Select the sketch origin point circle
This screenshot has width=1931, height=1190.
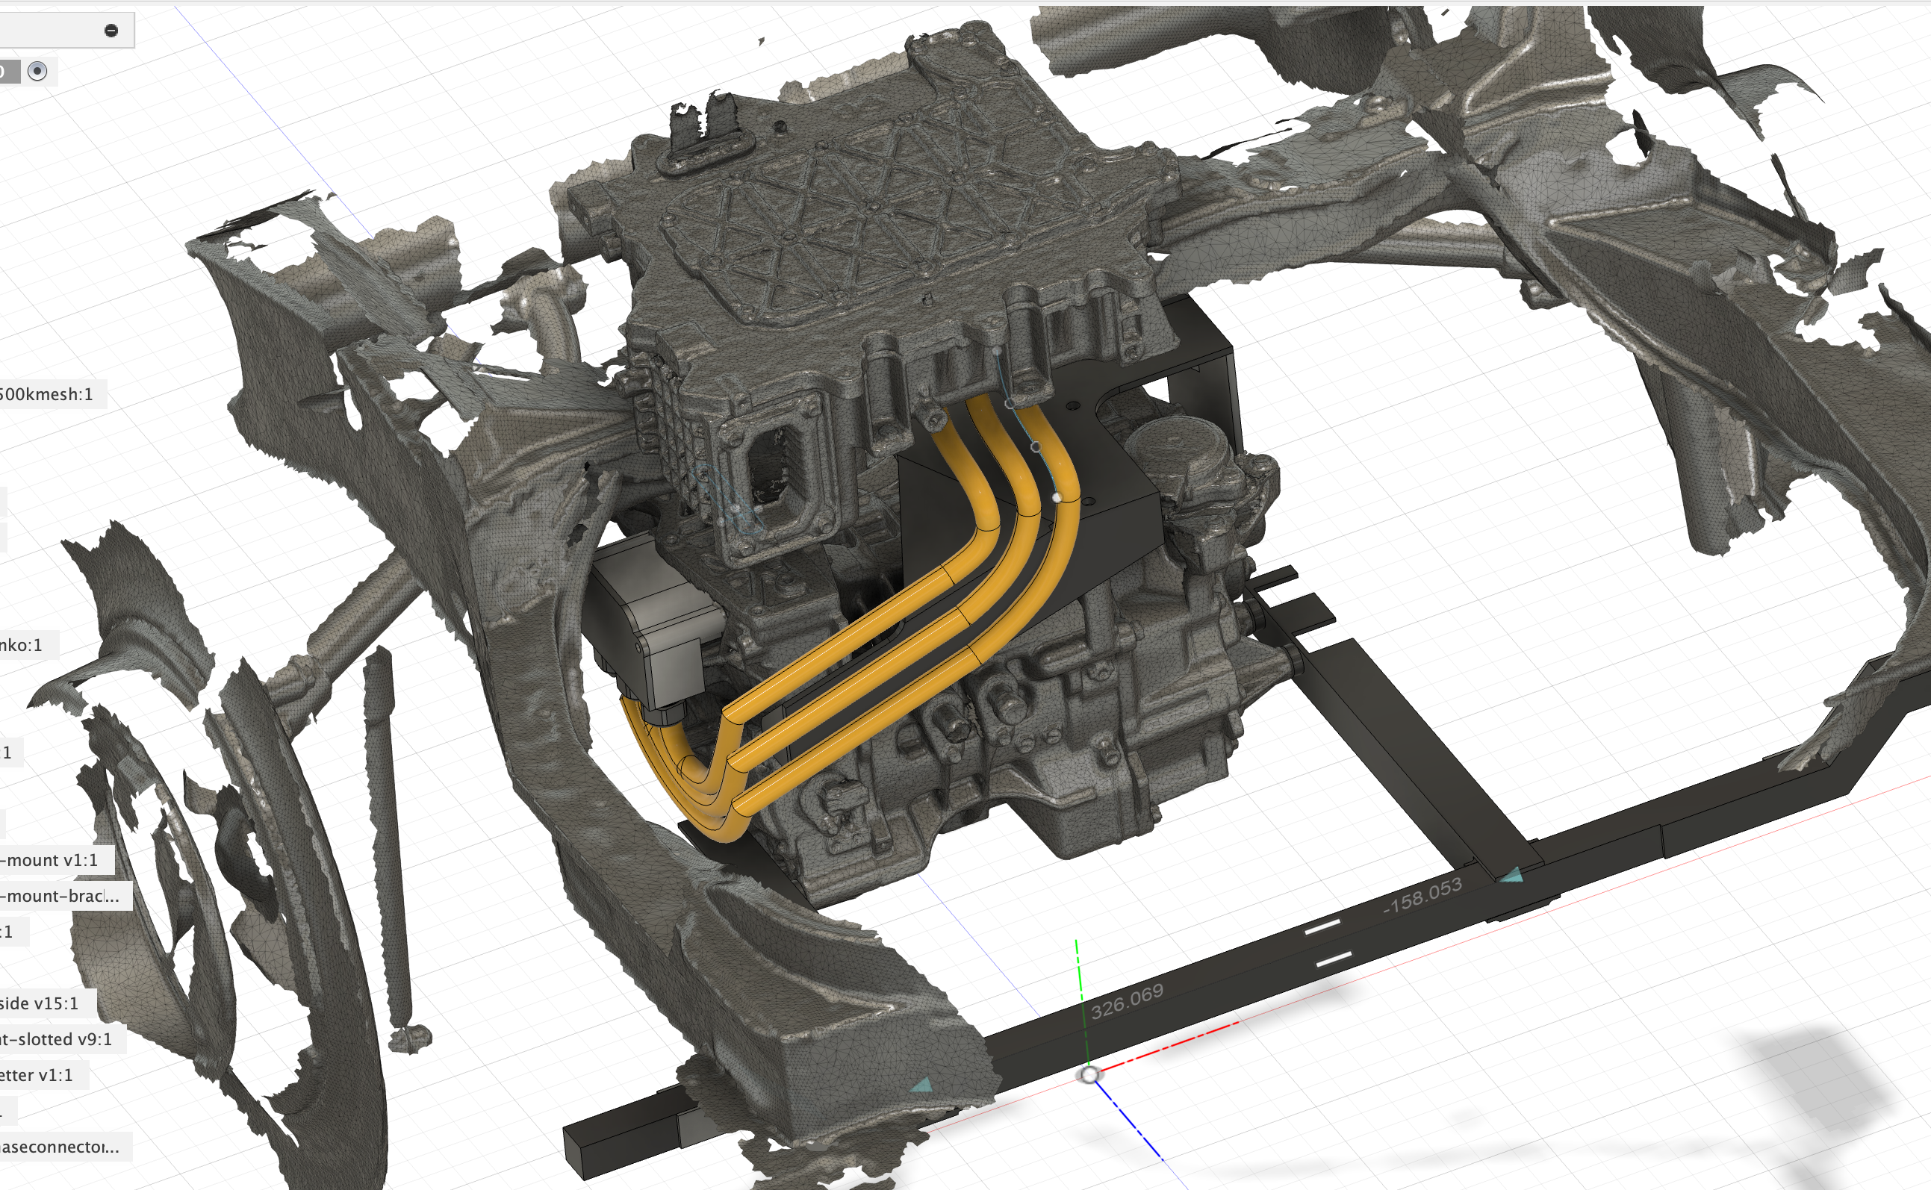coord(1089,1075)
